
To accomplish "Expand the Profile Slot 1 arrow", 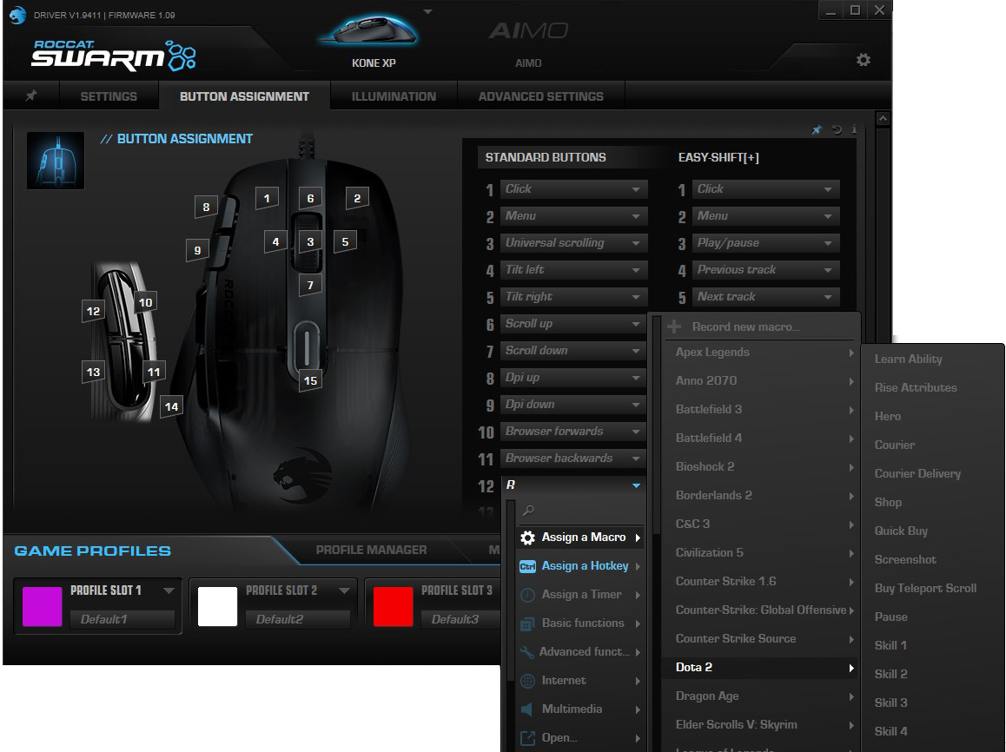I will tap(169, 590).
